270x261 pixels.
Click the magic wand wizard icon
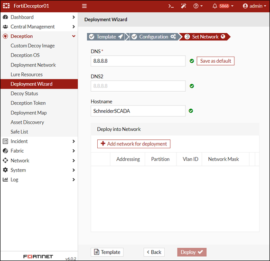[183, 6]
